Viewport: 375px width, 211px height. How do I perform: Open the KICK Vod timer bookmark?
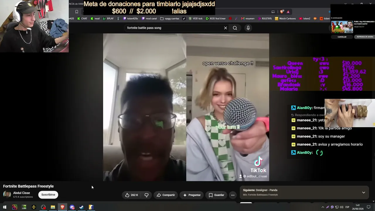click(x=216, y=18)
